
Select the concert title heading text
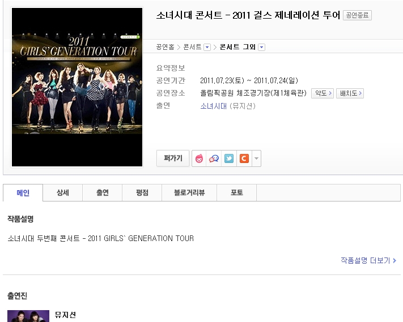click(248, 15)
